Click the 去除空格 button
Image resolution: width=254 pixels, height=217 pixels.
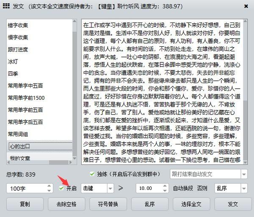click(66, 204)
